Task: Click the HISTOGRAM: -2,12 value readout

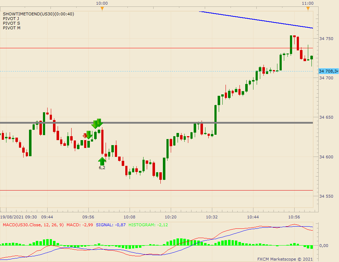Action: tap(148, 225)
